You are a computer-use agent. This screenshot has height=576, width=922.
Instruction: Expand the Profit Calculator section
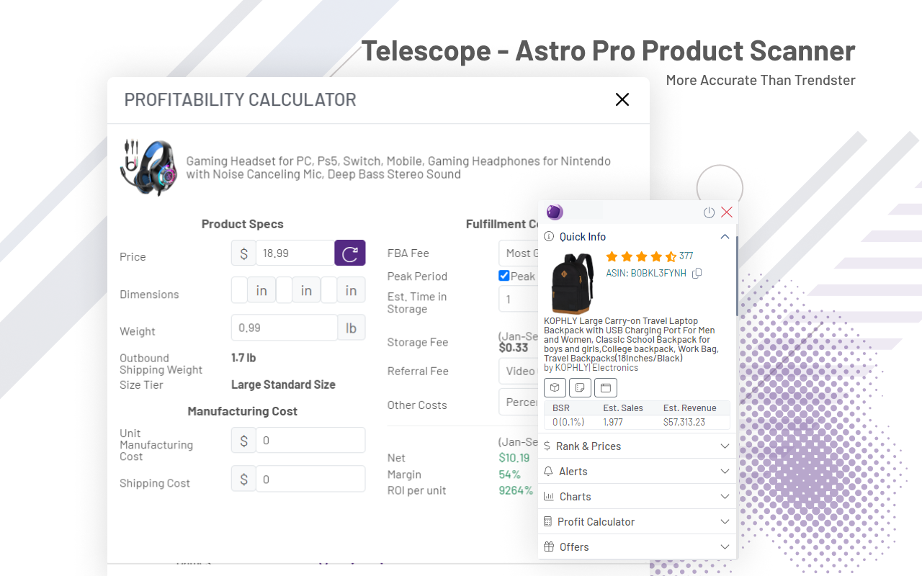click(725, 521)
